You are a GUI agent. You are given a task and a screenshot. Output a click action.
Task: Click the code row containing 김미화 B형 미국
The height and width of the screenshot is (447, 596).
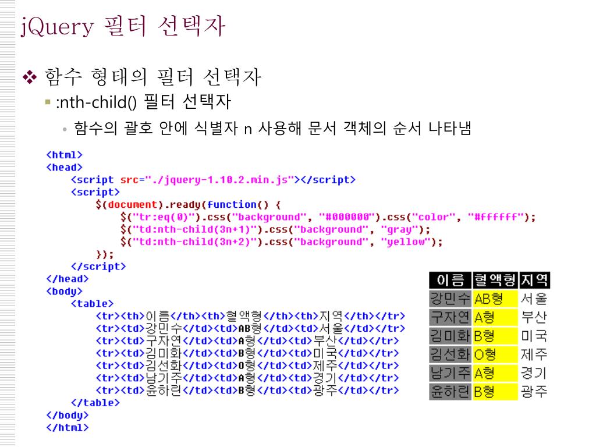coord(247,353)
